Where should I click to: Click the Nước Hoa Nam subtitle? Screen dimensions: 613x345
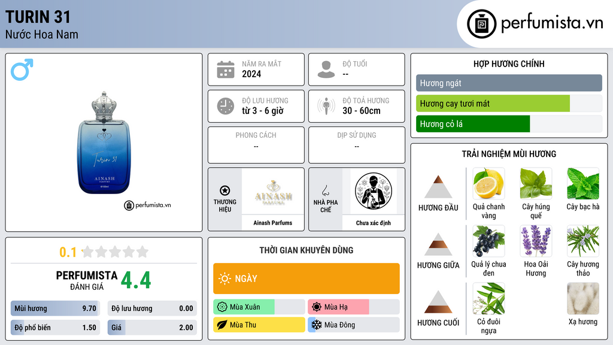point(42,34)
